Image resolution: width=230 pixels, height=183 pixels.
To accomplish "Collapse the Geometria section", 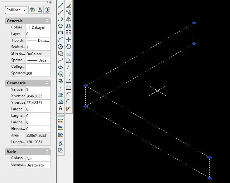I will [47, 83].
